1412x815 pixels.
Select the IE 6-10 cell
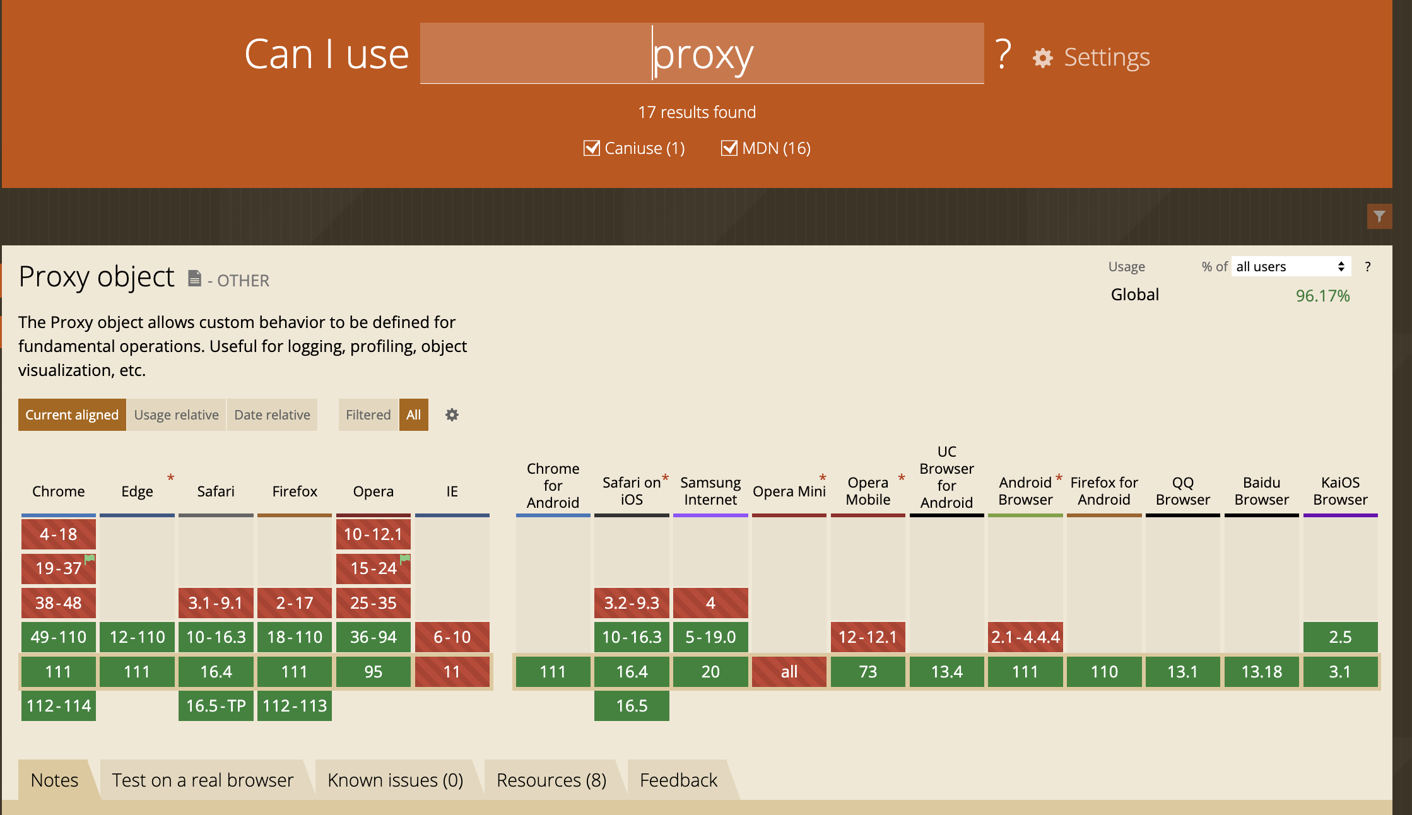(x=452, y=637)
